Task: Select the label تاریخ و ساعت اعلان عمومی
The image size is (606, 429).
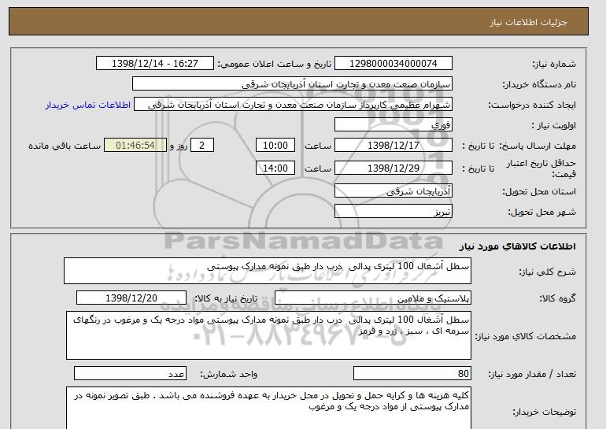Action: 275,64
